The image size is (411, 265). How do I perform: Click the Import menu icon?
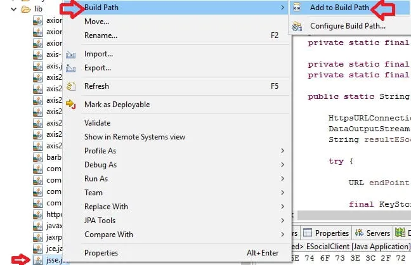[71, 55]
